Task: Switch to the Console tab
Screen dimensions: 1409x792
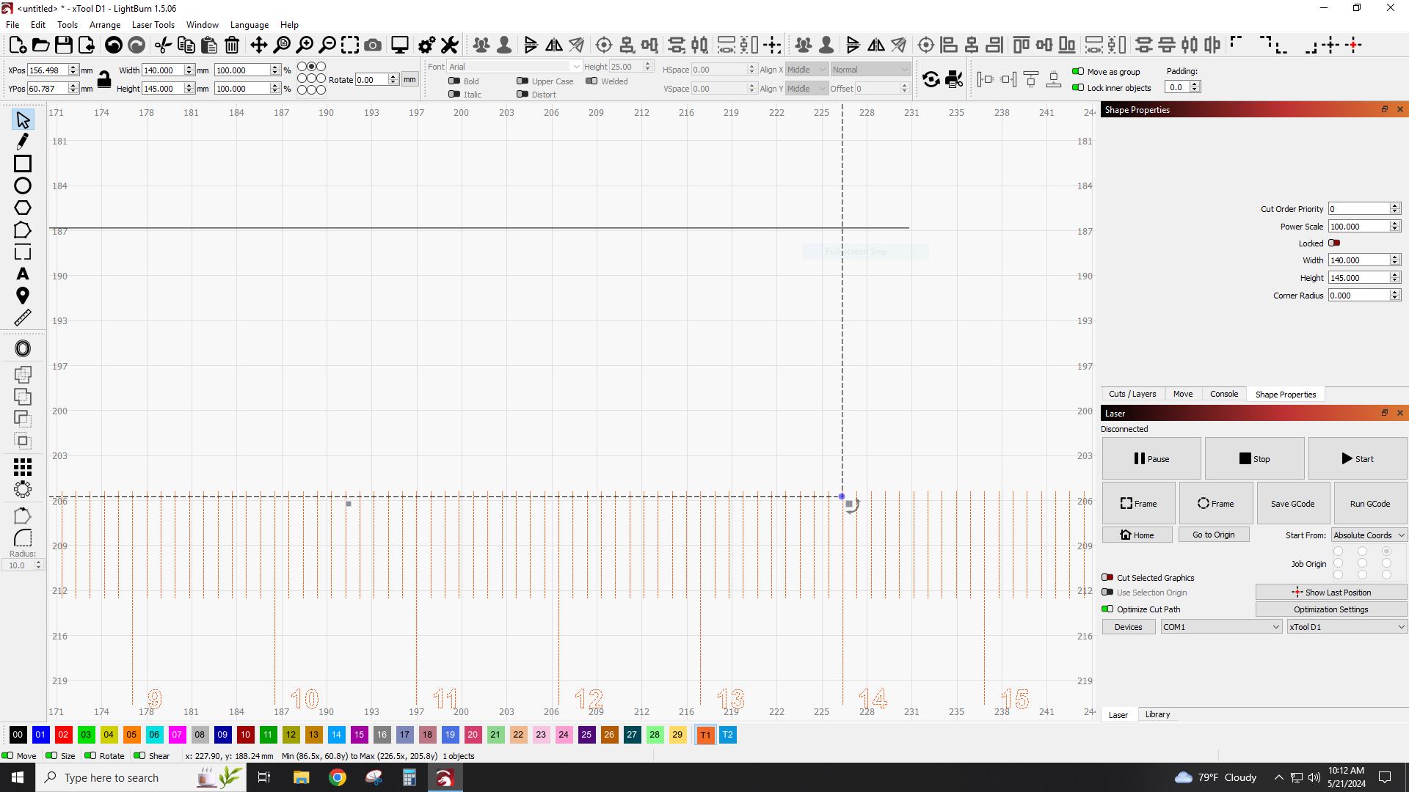Action: click(1223, 394)
